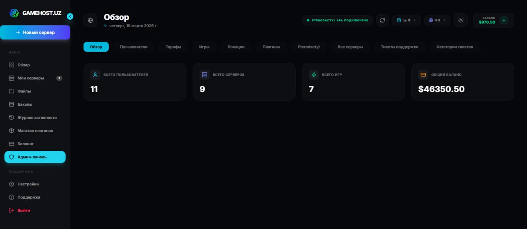Open the US $ currency dropdown
Screen dimensions: 527x229
click(x=406, y=20)
